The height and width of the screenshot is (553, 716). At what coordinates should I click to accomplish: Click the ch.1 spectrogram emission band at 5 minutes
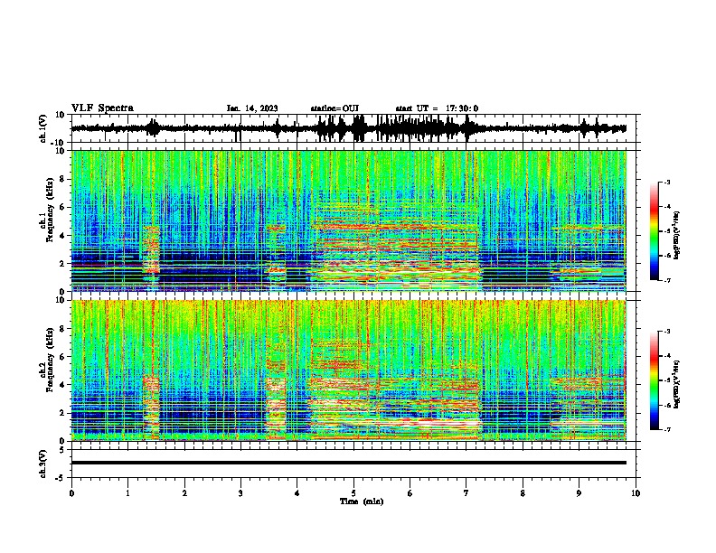click(353, 247)
